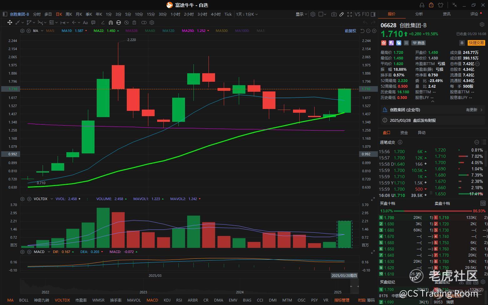This screenshot has width=488, height=305.
Task: Open the 1天:1分K interval dropdown
Action: point(247,14)
